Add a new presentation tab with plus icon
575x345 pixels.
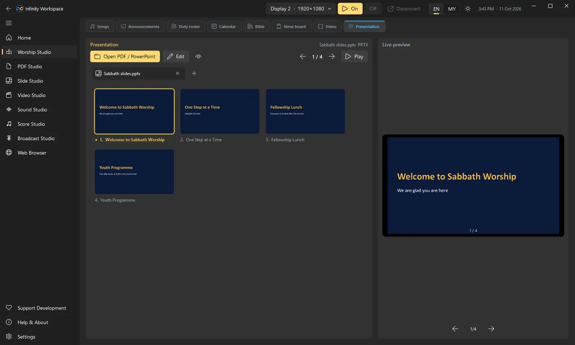pos(194,74)
